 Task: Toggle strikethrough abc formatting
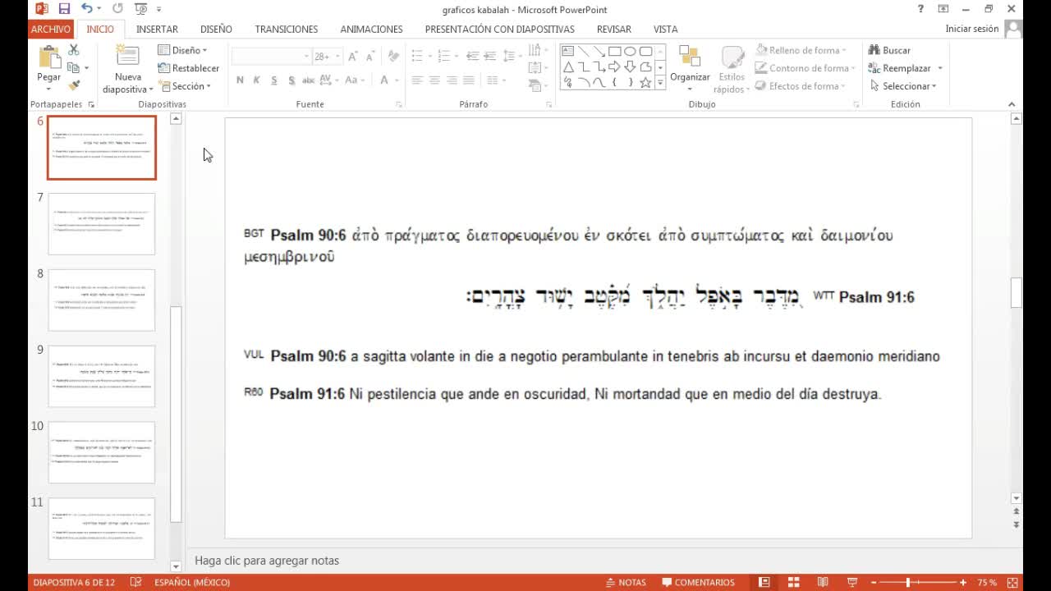coord(309,80)
